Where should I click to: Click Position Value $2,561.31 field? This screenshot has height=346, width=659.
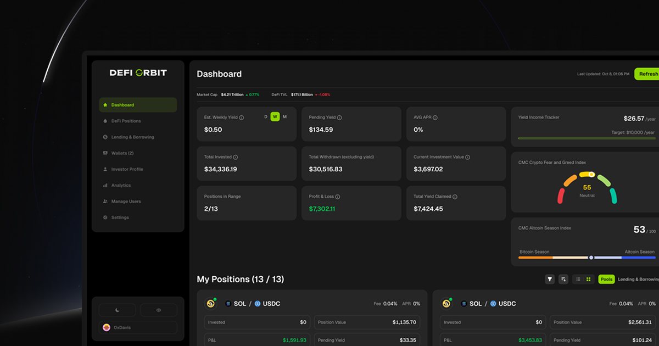(604, 322)
